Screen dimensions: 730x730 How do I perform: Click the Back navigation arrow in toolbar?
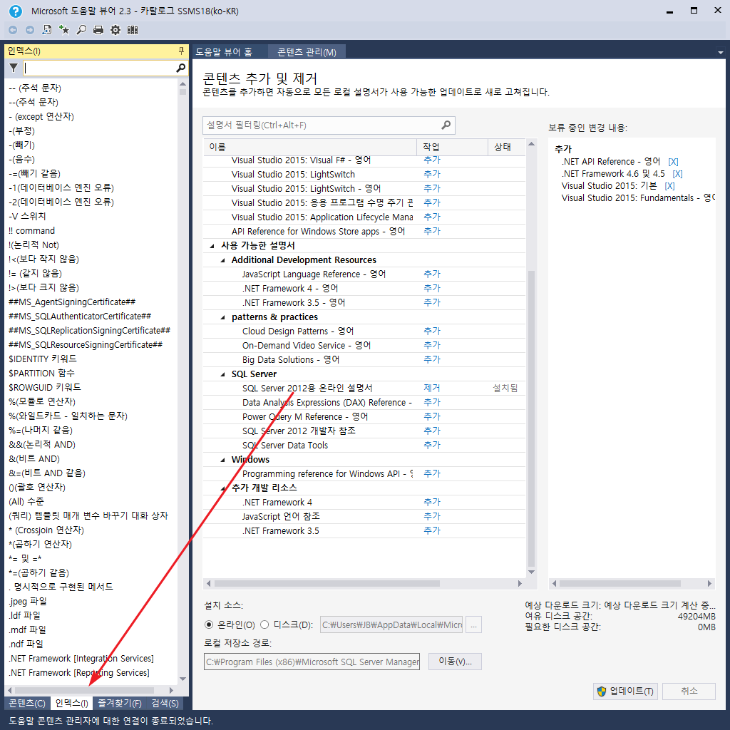pyautogui.click(x=13, y=30)
